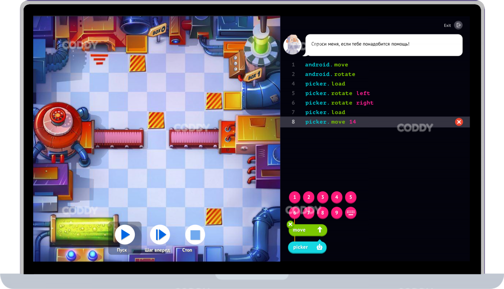The height and width of the screenshot is (289, 504).
Task: Click the Шаг вперед step-forward button
Action: 160,235
